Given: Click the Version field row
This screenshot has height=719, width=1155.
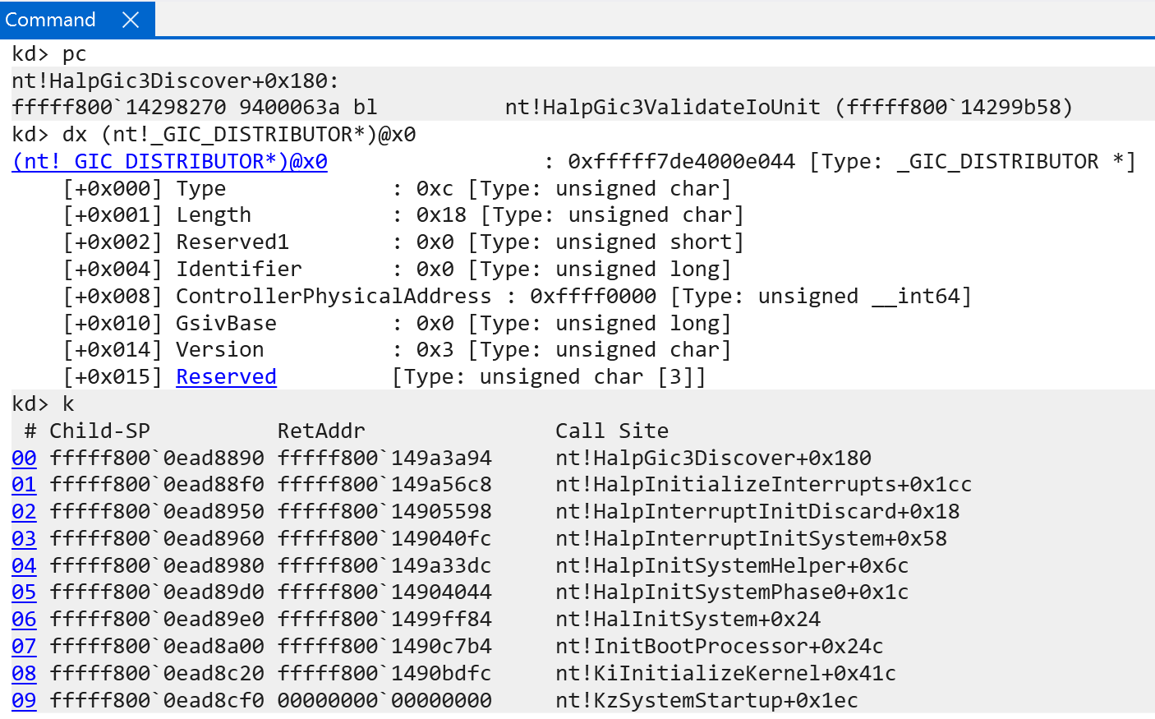Looking at the screenshot, I should click(219, 350).
